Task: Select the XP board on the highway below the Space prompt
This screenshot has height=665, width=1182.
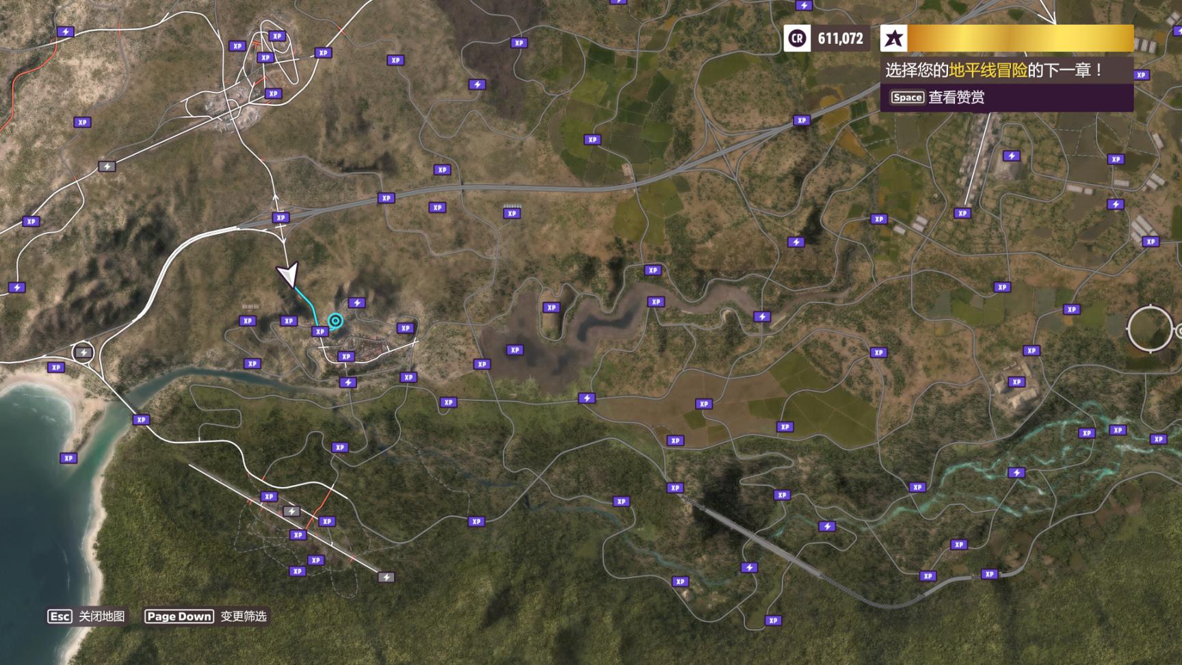Action: tap(802, 120)
